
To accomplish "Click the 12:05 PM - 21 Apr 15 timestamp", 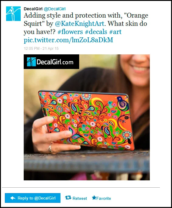I will coord(41,48).
